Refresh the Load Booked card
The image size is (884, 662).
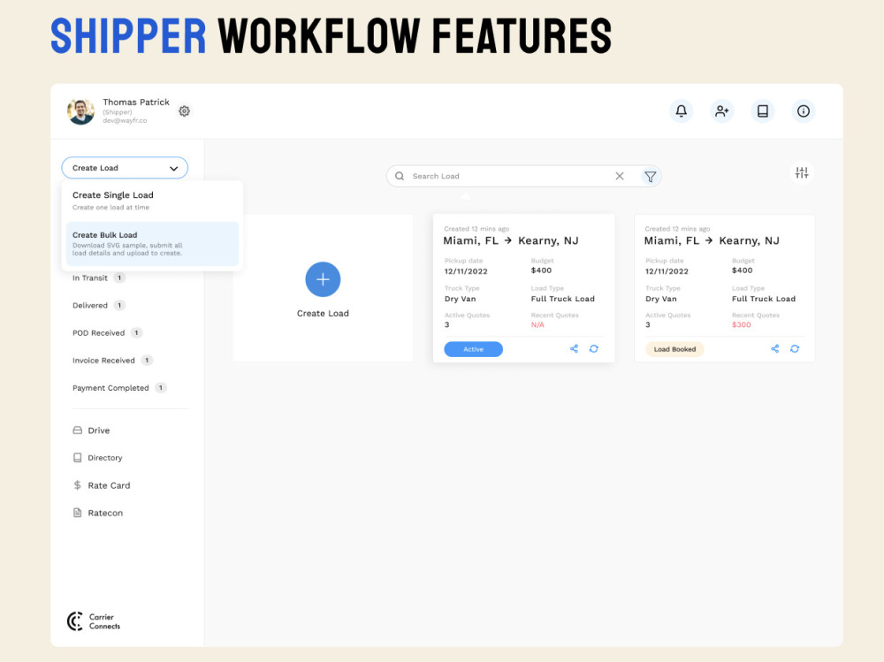(x=795, y=349)
